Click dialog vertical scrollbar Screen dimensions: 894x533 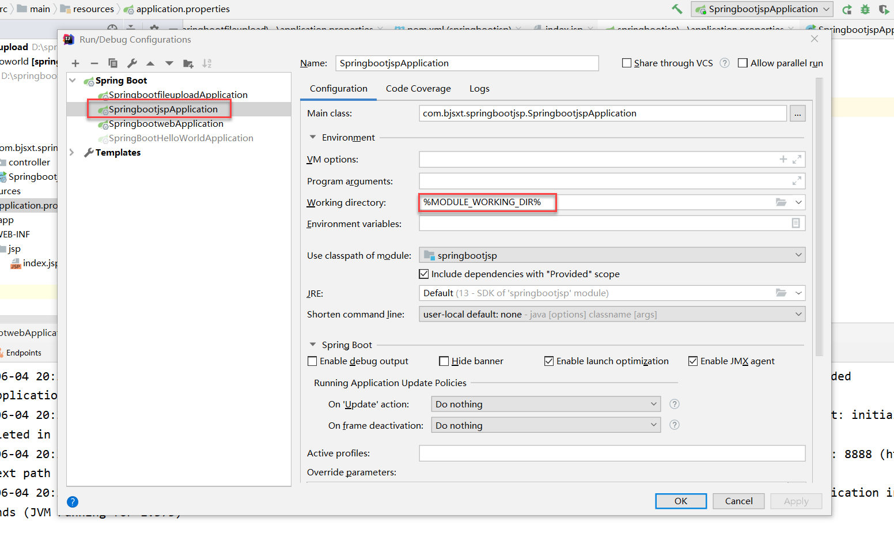coord(819,217)
